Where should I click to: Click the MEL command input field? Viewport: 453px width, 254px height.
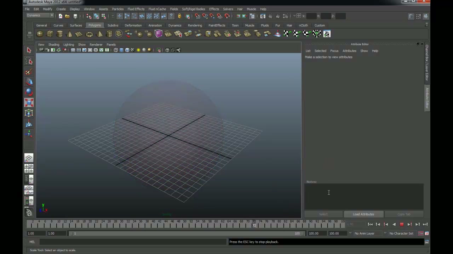point(132,242)
